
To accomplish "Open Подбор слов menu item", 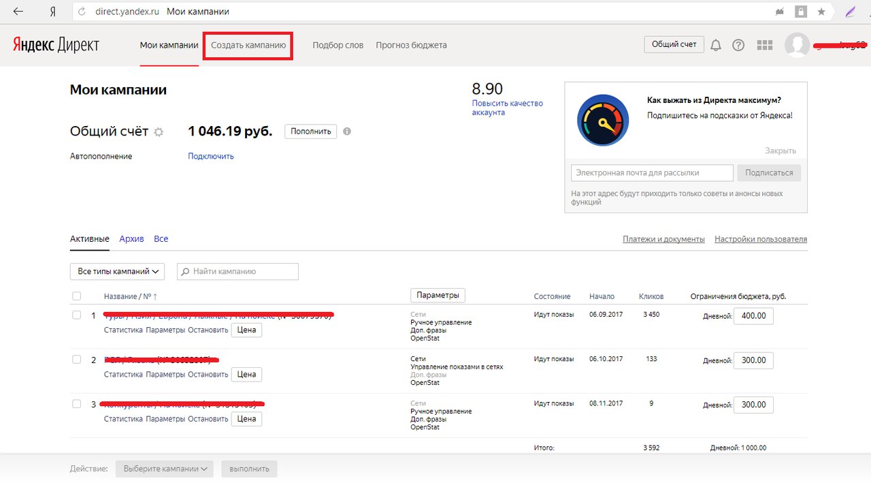I will (338, 45).
